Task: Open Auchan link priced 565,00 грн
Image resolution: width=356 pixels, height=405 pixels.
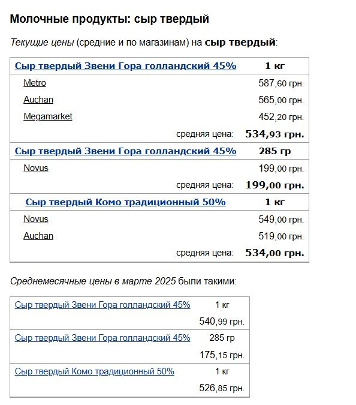Action: coord(38,100)
